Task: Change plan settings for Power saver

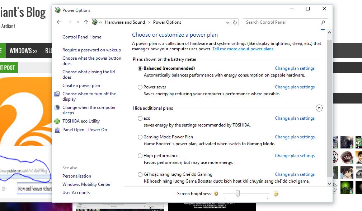Action: coord(295,87)
